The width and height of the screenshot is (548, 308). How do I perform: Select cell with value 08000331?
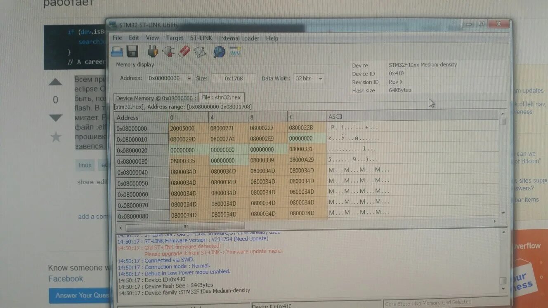click(307, 149)
